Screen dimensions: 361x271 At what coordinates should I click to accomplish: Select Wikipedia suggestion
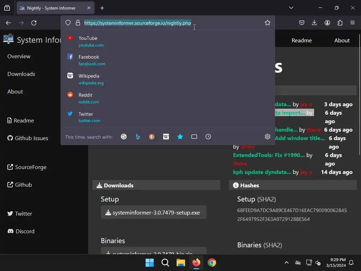click(x=167, y=79)
